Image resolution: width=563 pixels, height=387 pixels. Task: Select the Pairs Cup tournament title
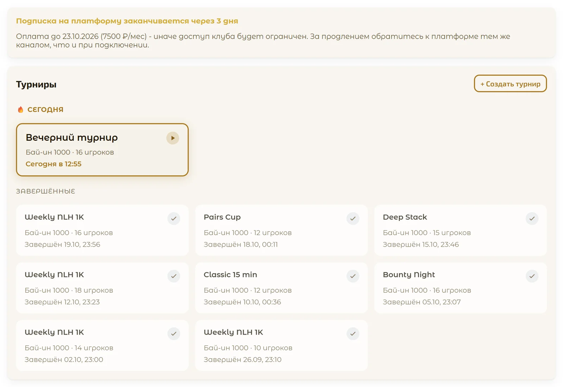pyautogui.click(x=222, y=217)
